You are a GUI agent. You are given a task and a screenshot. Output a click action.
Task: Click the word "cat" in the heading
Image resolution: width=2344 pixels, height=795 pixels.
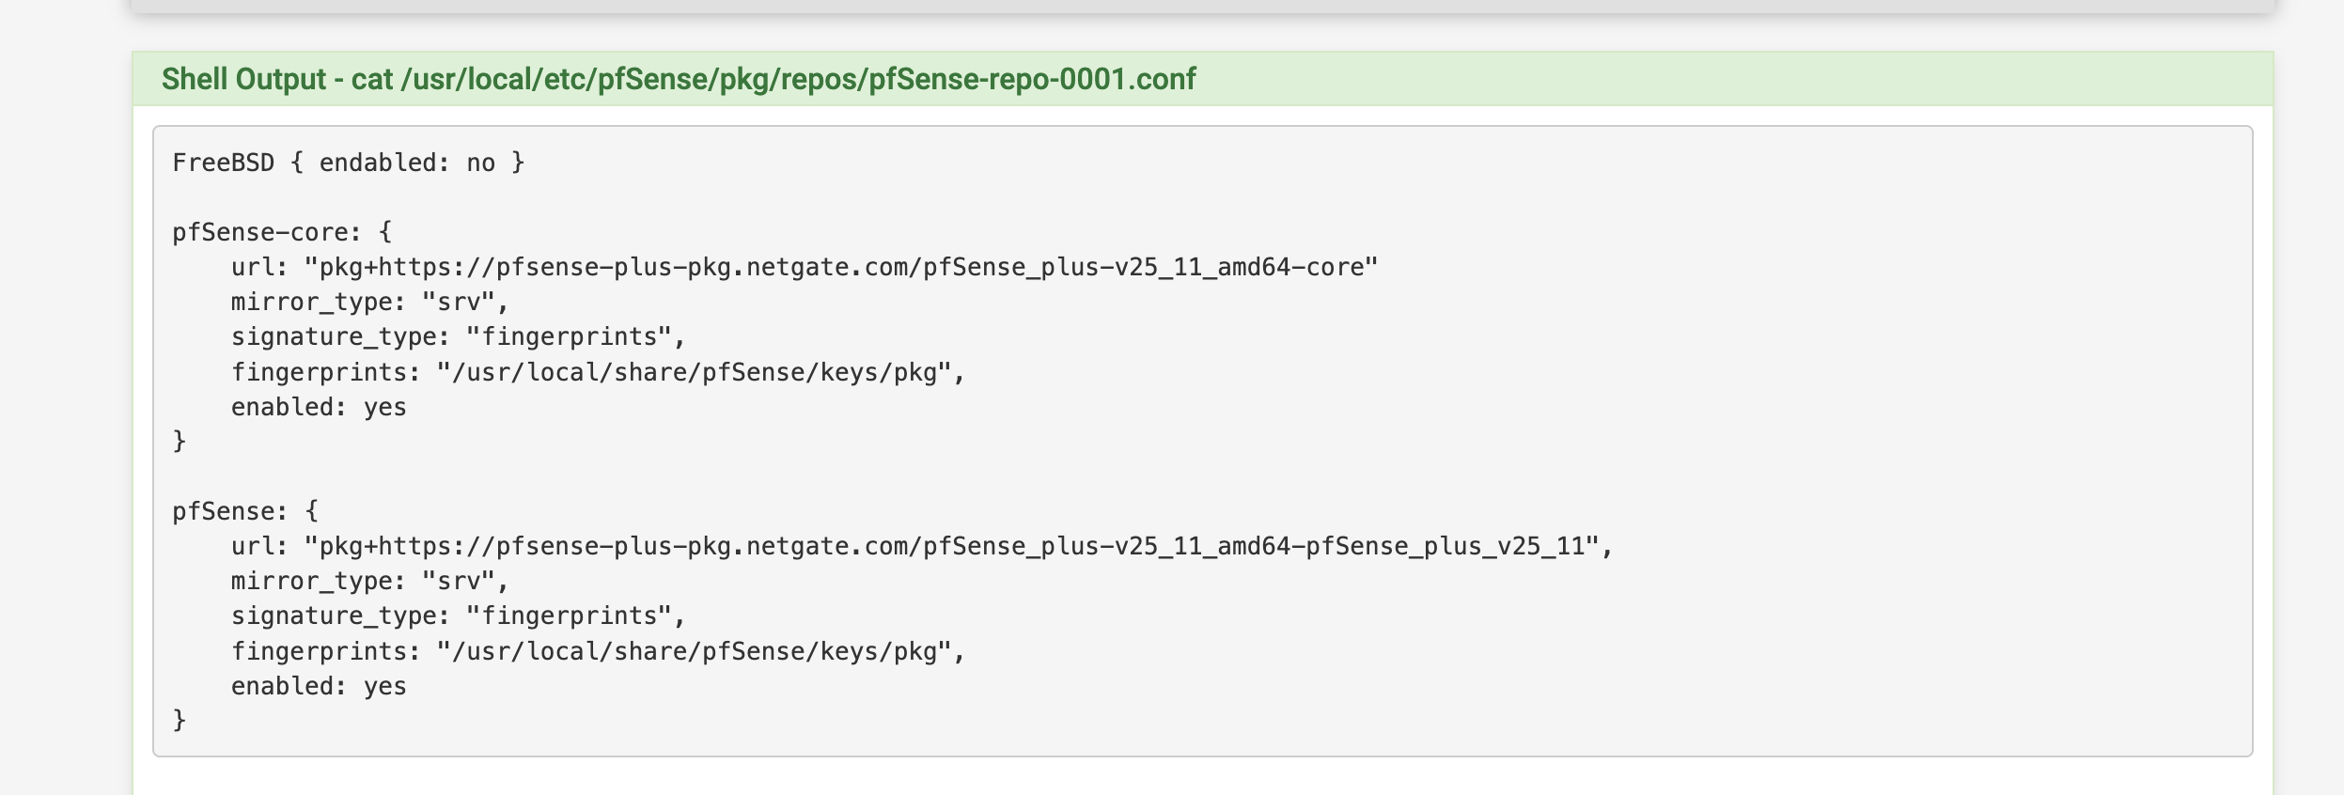coord(371,79)
